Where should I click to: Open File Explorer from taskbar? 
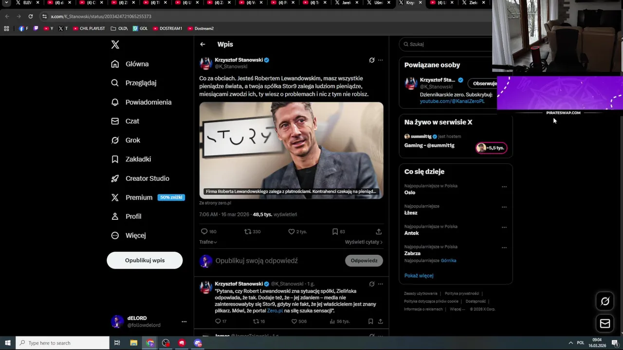pos(133,343)
